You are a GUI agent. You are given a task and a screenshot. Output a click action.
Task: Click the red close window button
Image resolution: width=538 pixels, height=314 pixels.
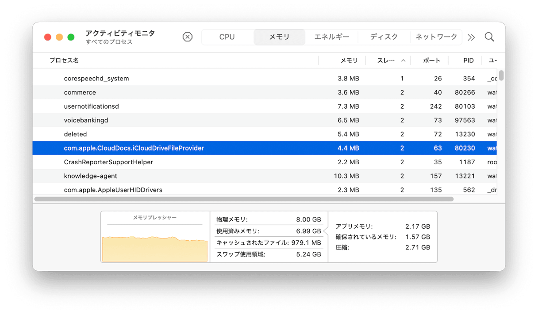pos(48,37)
